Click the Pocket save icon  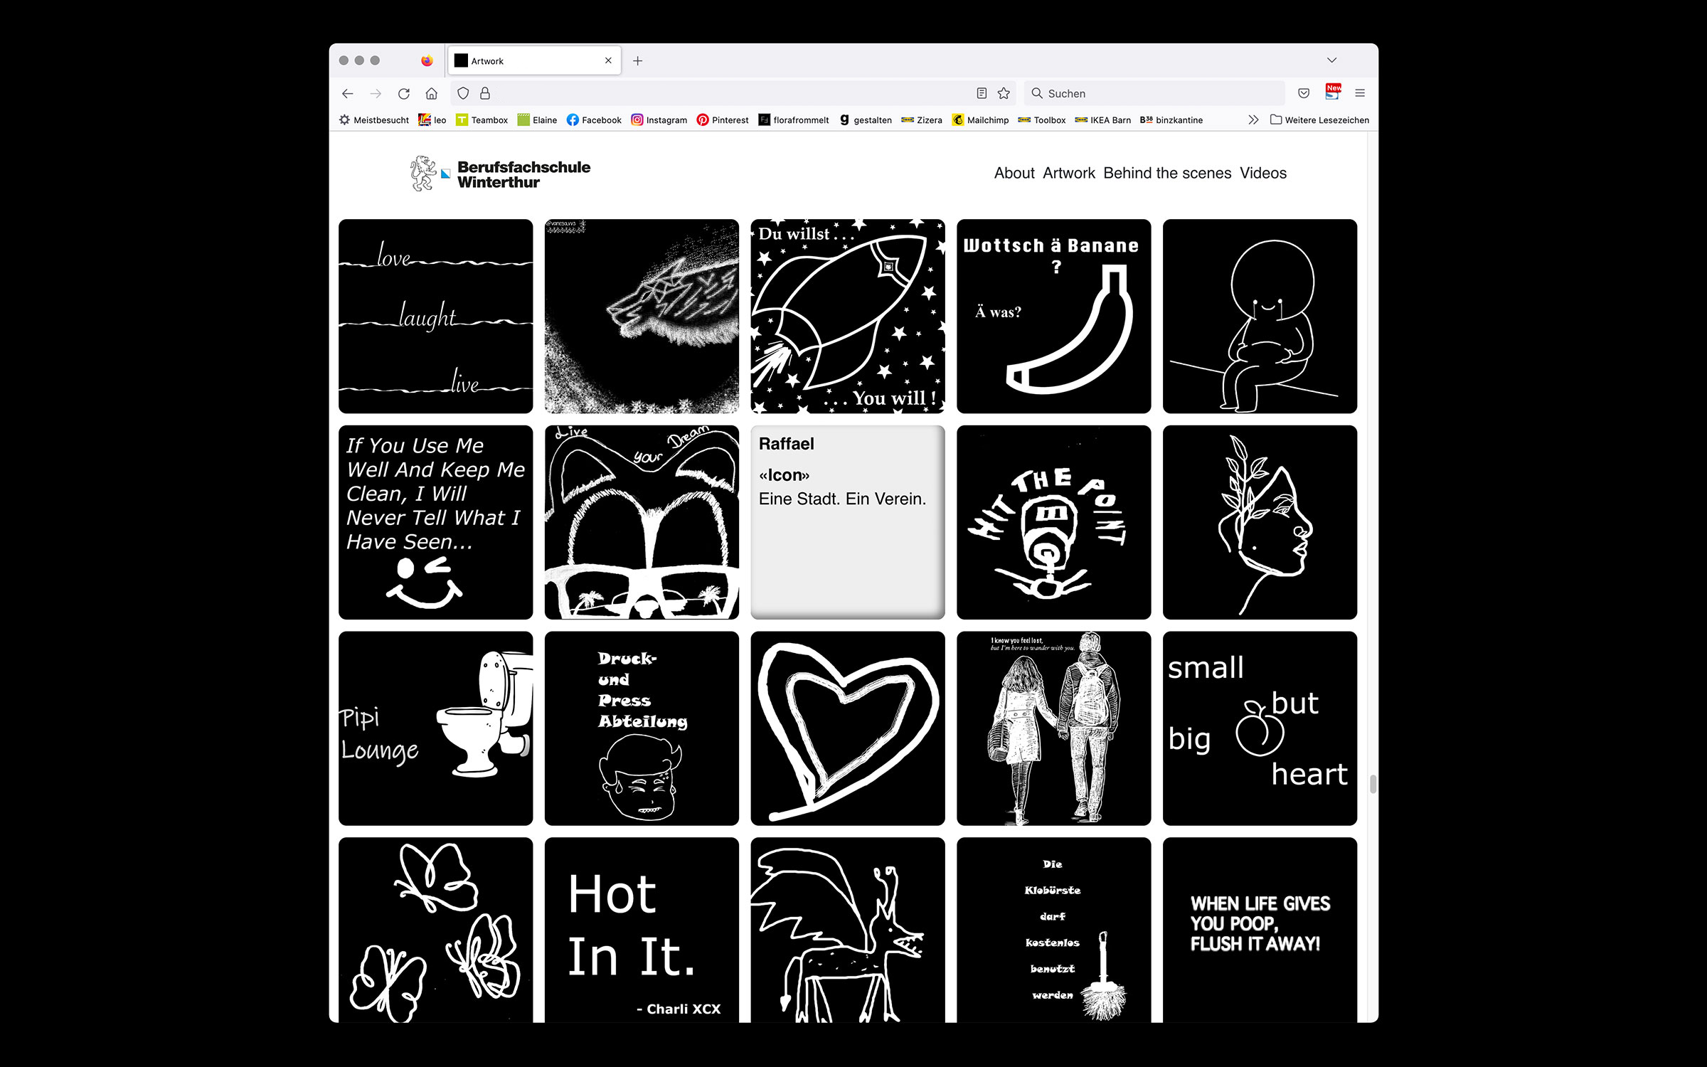[x=1304, y=93]
